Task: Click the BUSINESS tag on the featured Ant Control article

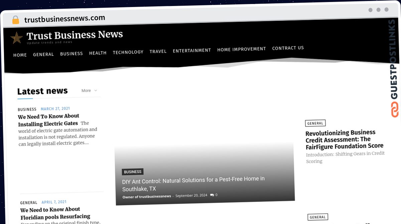Action: (x=133, y=172)
